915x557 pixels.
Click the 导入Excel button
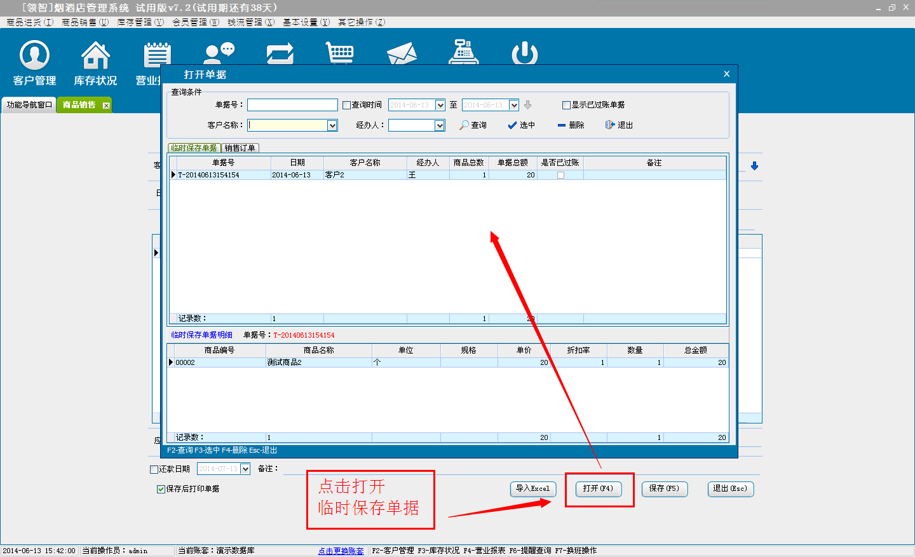pyautogui.click(x=532, y=488)
